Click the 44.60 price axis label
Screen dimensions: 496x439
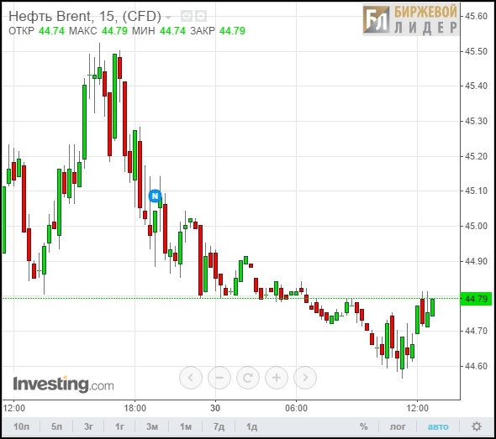[x=476, y=366]
